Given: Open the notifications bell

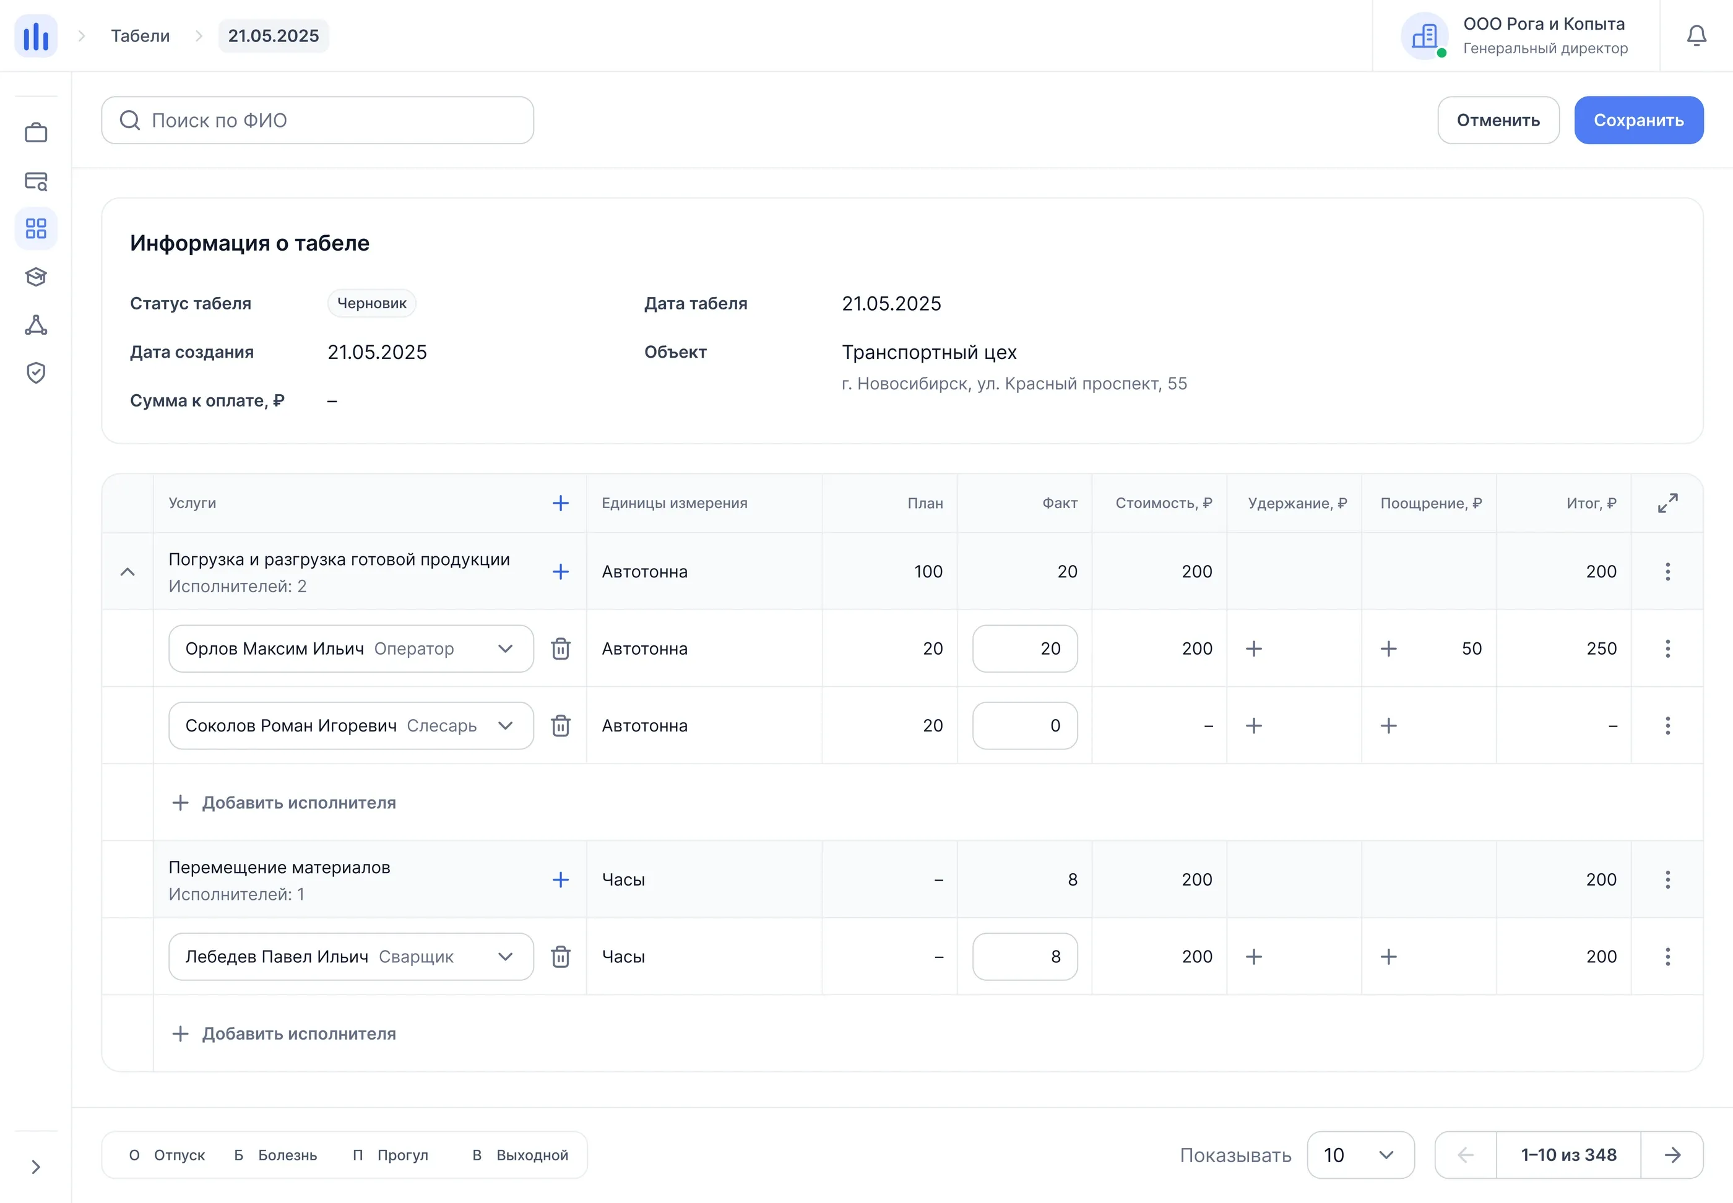Looking at the screenshot, I should (1696, 35).
